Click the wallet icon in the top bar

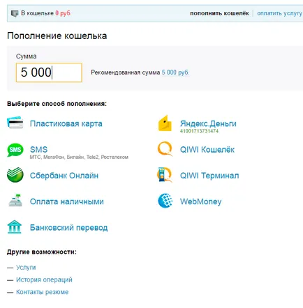(x=15, y=13)
